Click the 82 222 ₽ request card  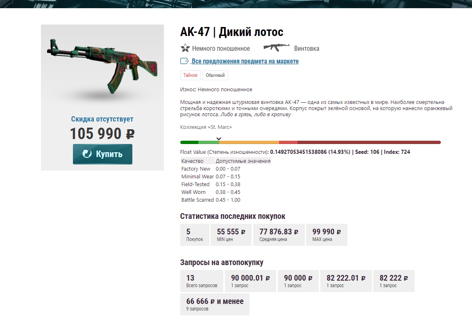pyautogui.click(x=394, y=281)
